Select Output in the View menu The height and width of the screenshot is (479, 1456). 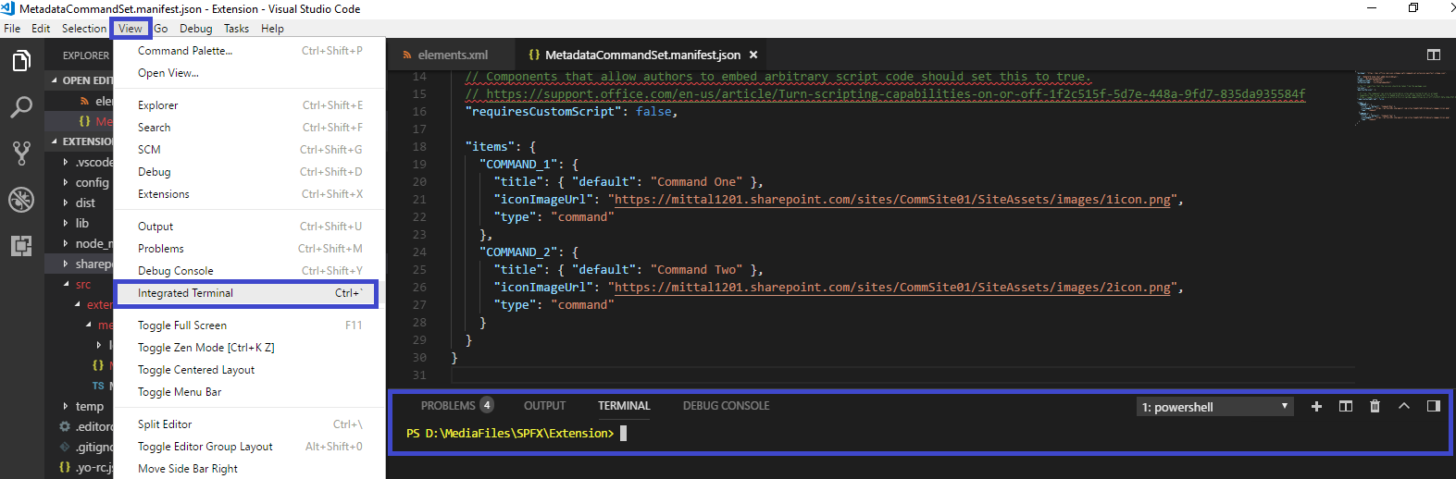click(249, 227)
